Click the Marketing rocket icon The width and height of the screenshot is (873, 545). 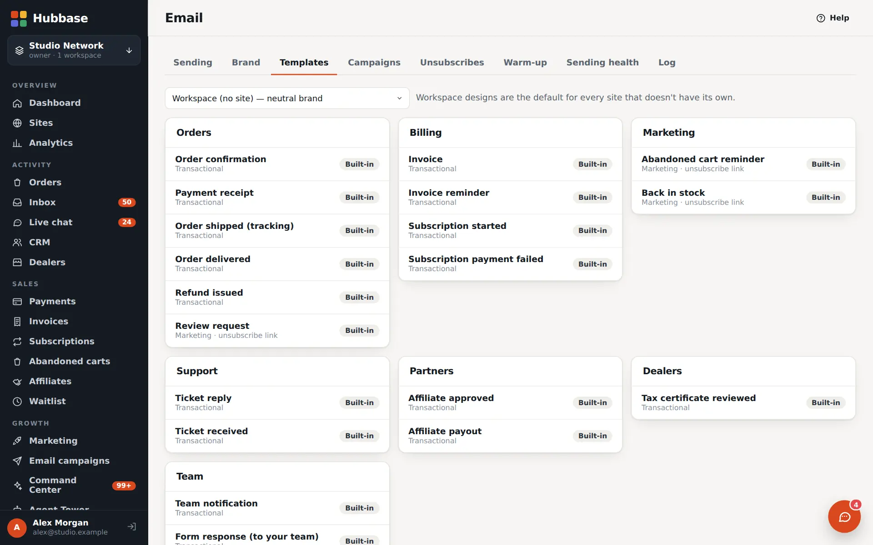[x=17, y=441]
